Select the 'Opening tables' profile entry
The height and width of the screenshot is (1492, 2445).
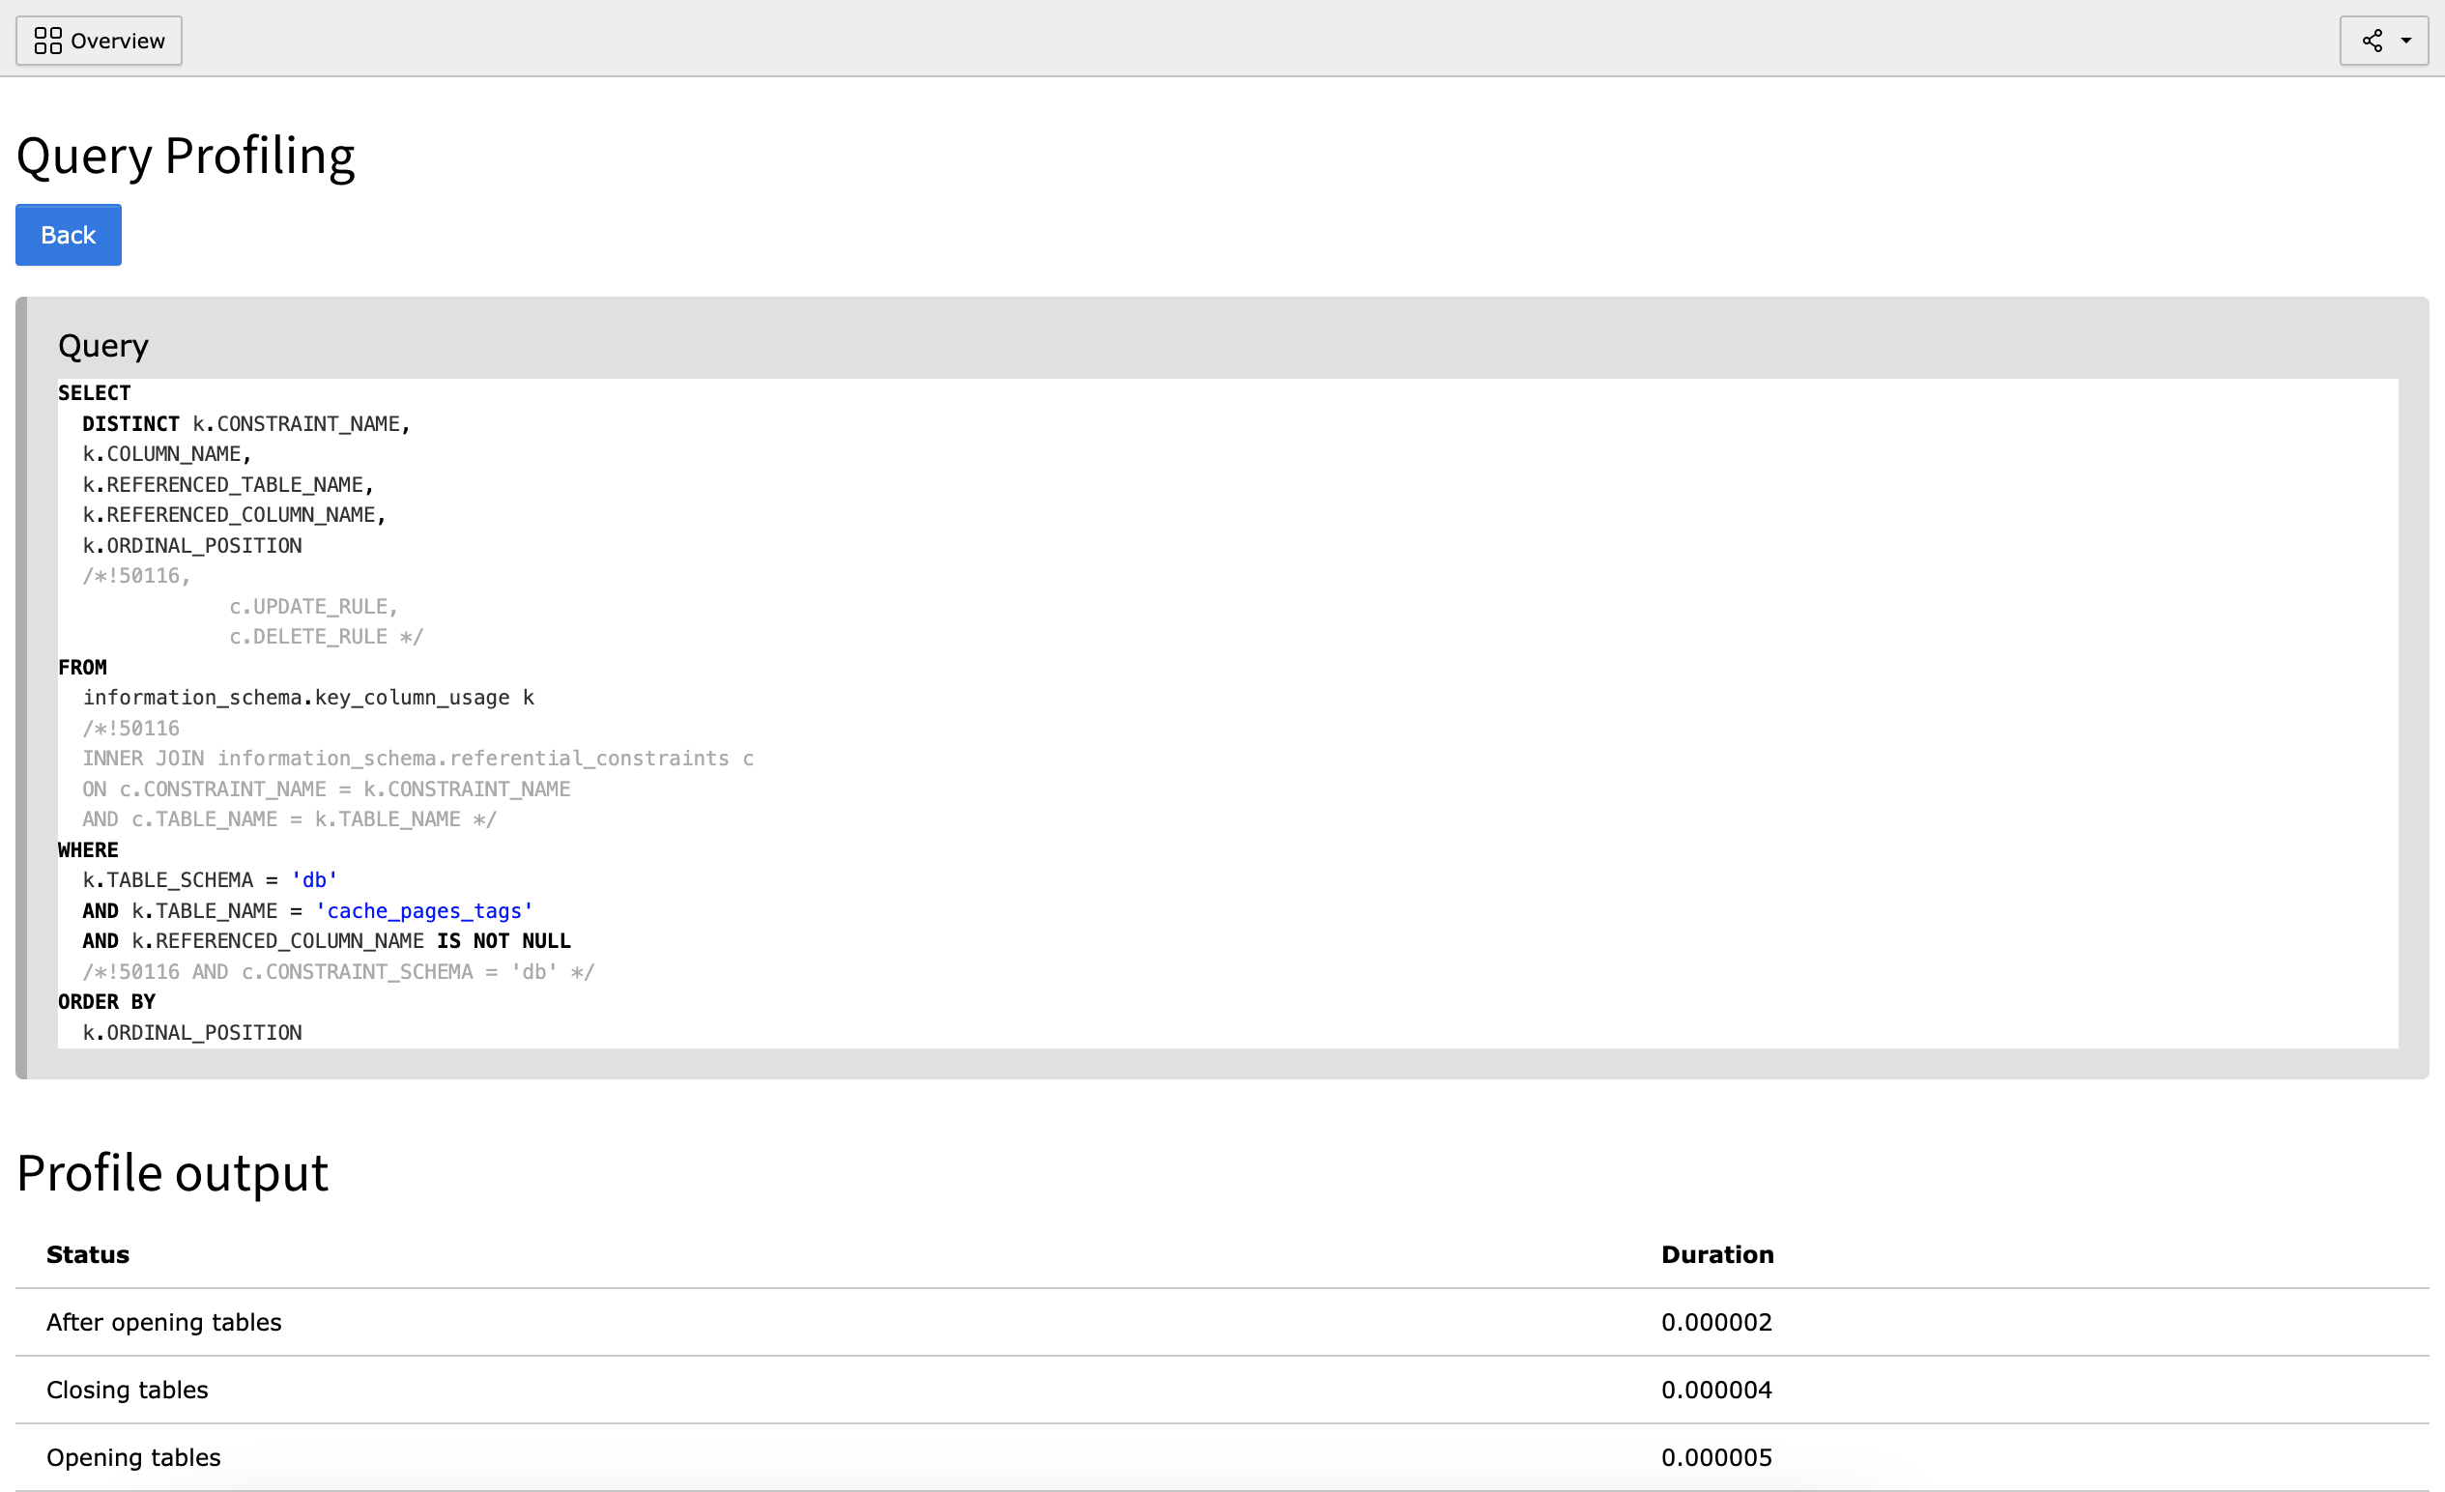tap(133, 1457)
